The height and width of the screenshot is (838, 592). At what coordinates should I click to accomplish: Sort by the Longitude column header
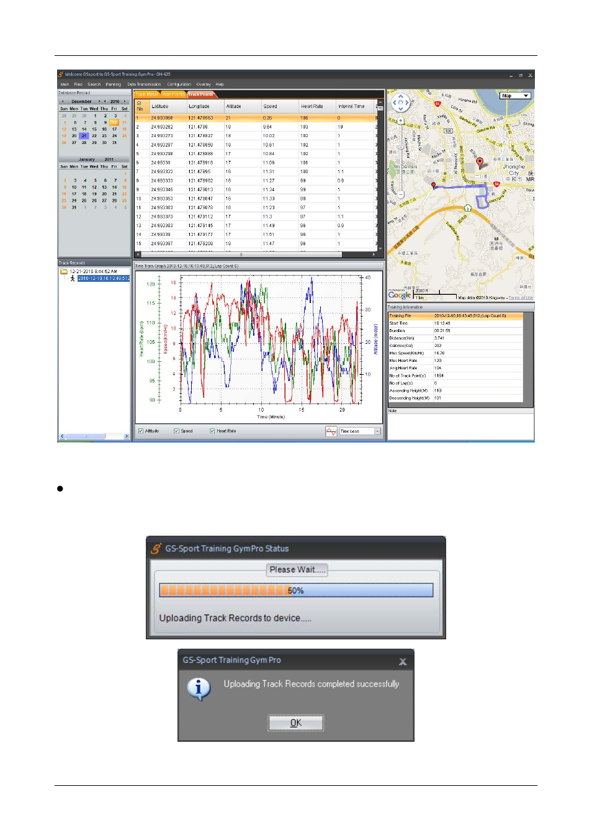(205, 107)
